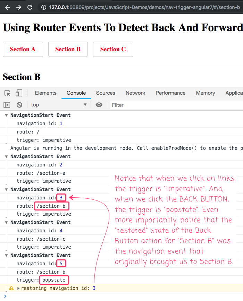243x301 pixels.
Task: Collapse the last NavigationStart Event group
Action: pyautogui.click(x=7, y=255)
